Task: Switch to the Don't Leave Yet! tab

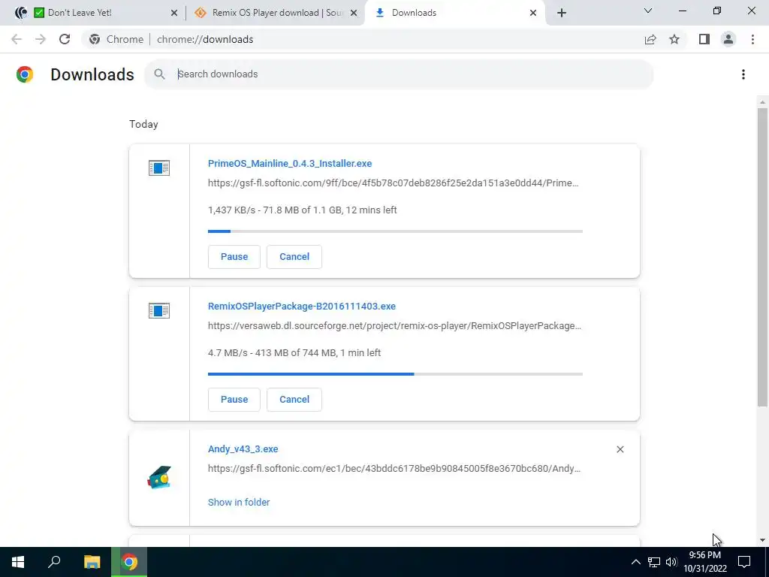Action: (x=93, y=14)
